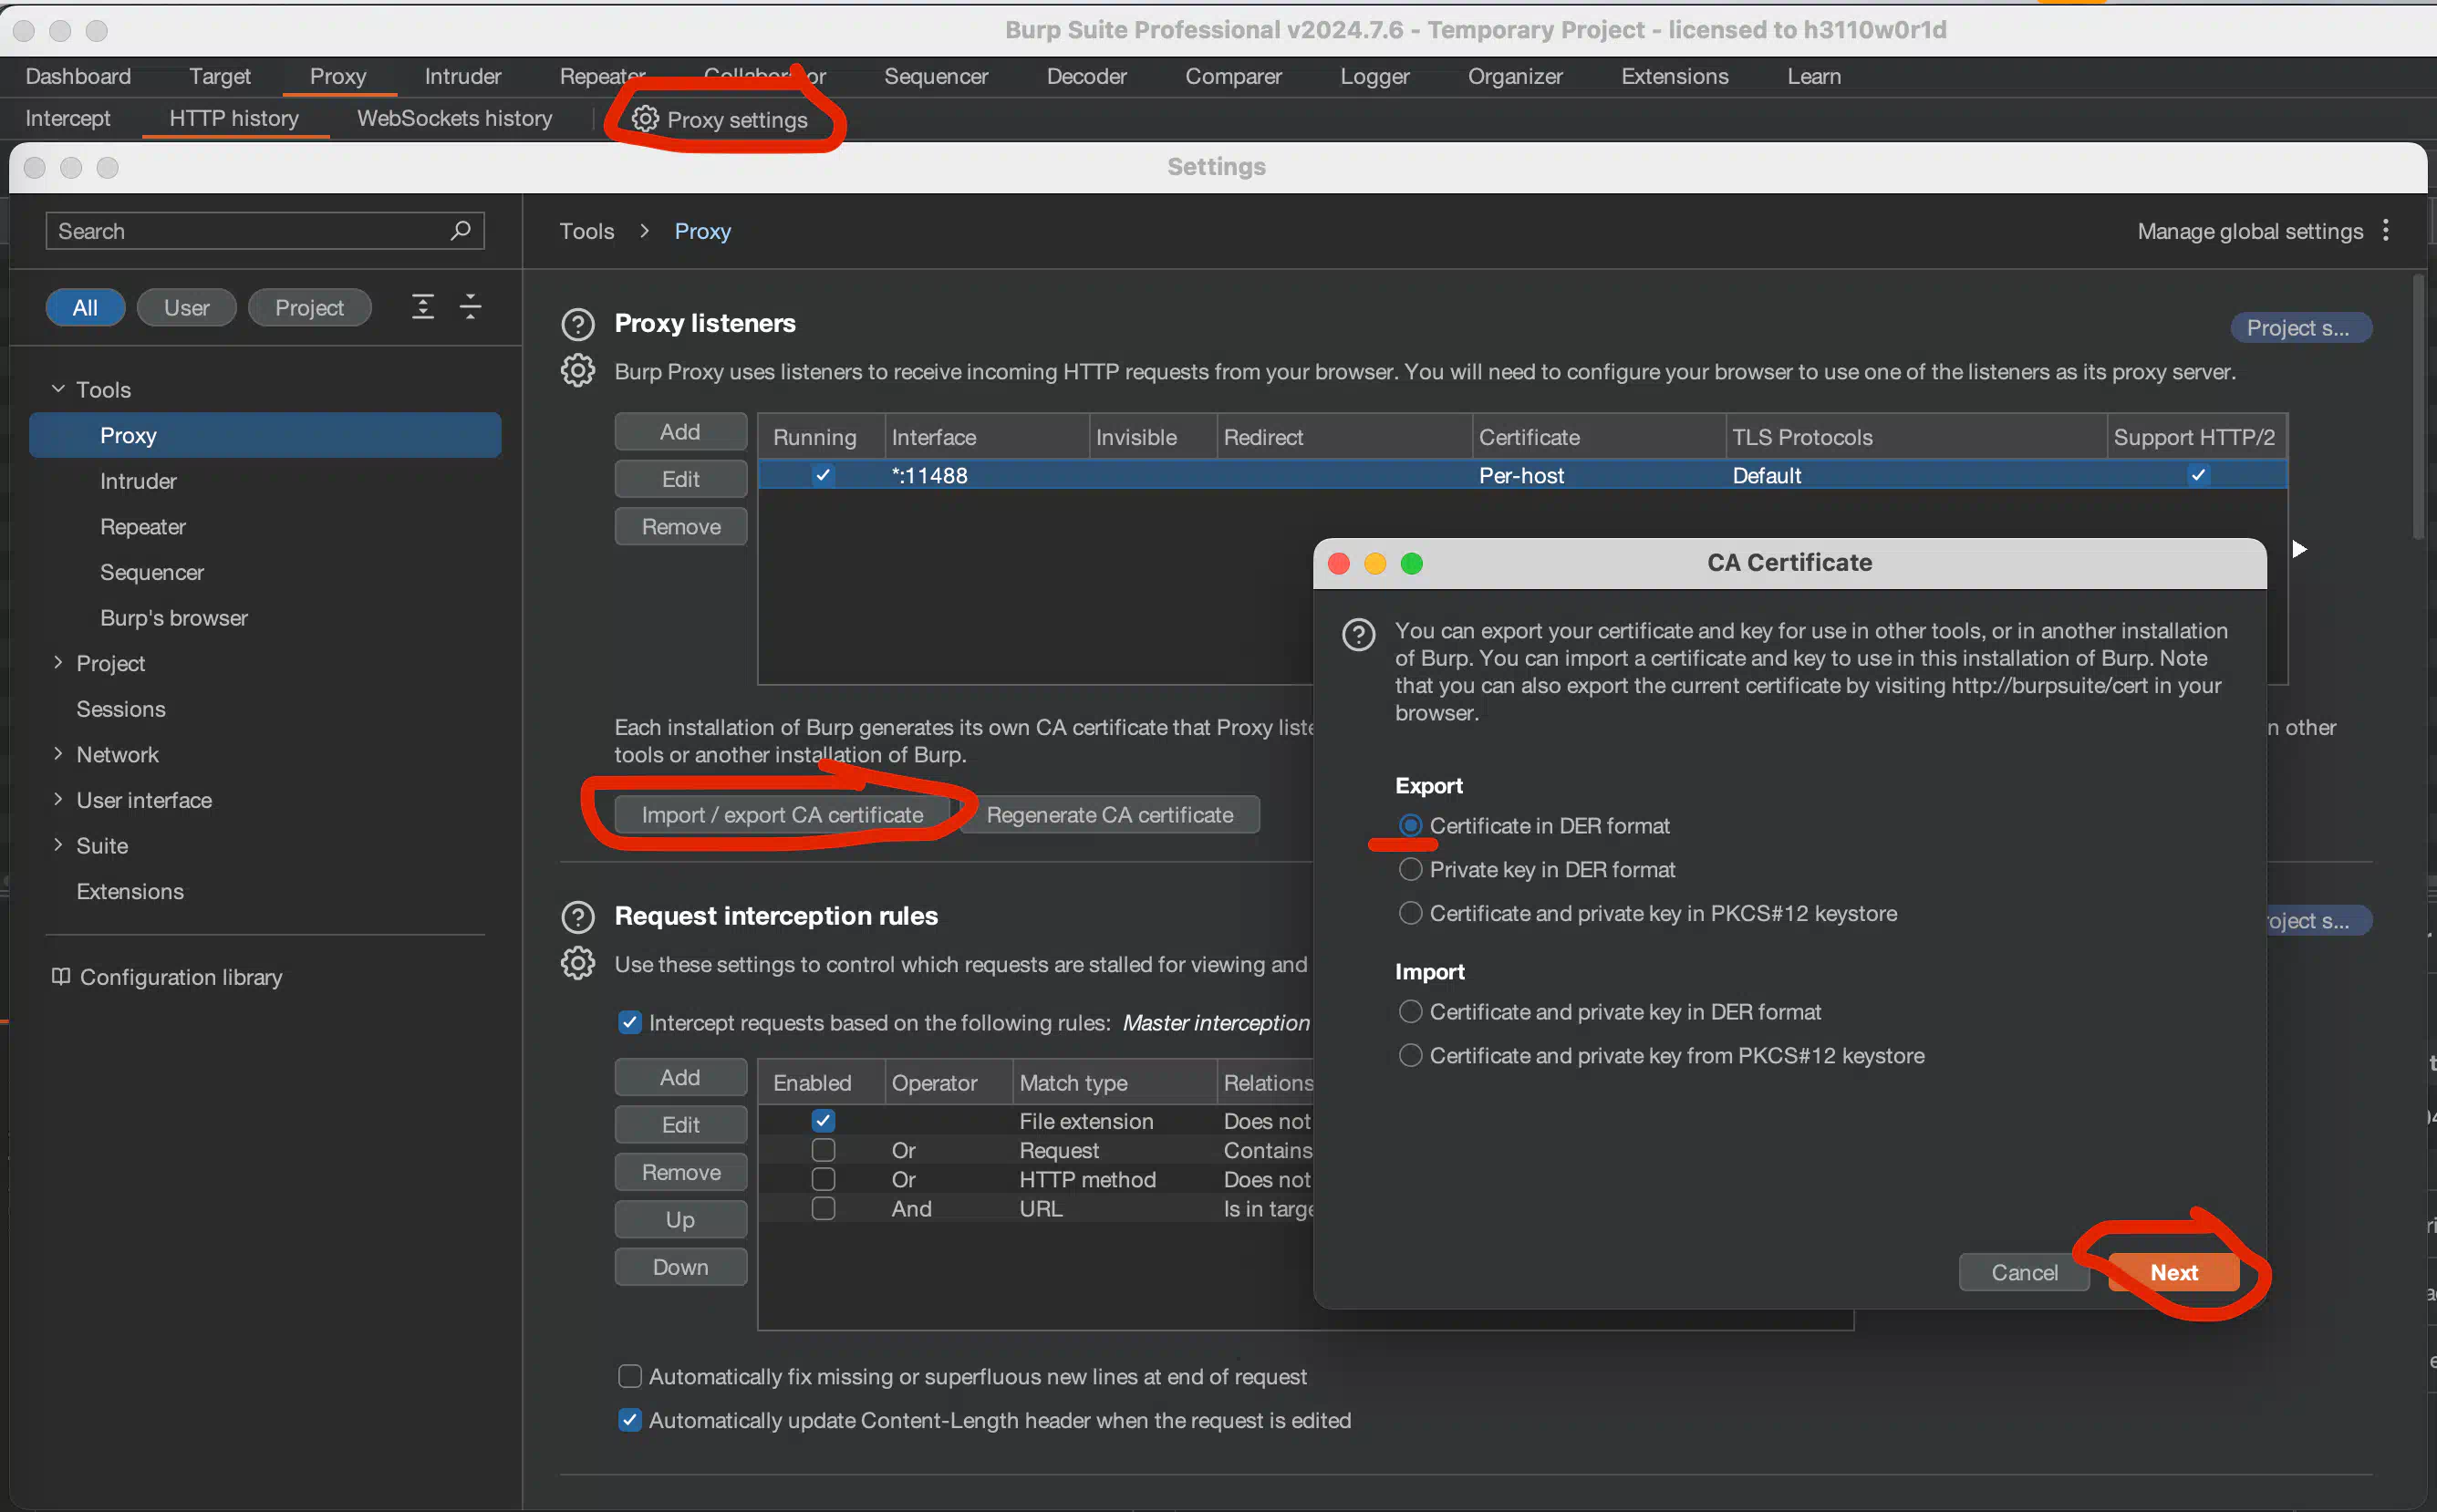
Task: Switch to the Comparer tab
Action: 1233,76
